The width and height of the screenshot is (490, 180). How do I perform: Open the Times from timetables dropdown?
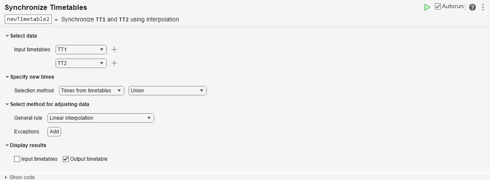(91, 91)
